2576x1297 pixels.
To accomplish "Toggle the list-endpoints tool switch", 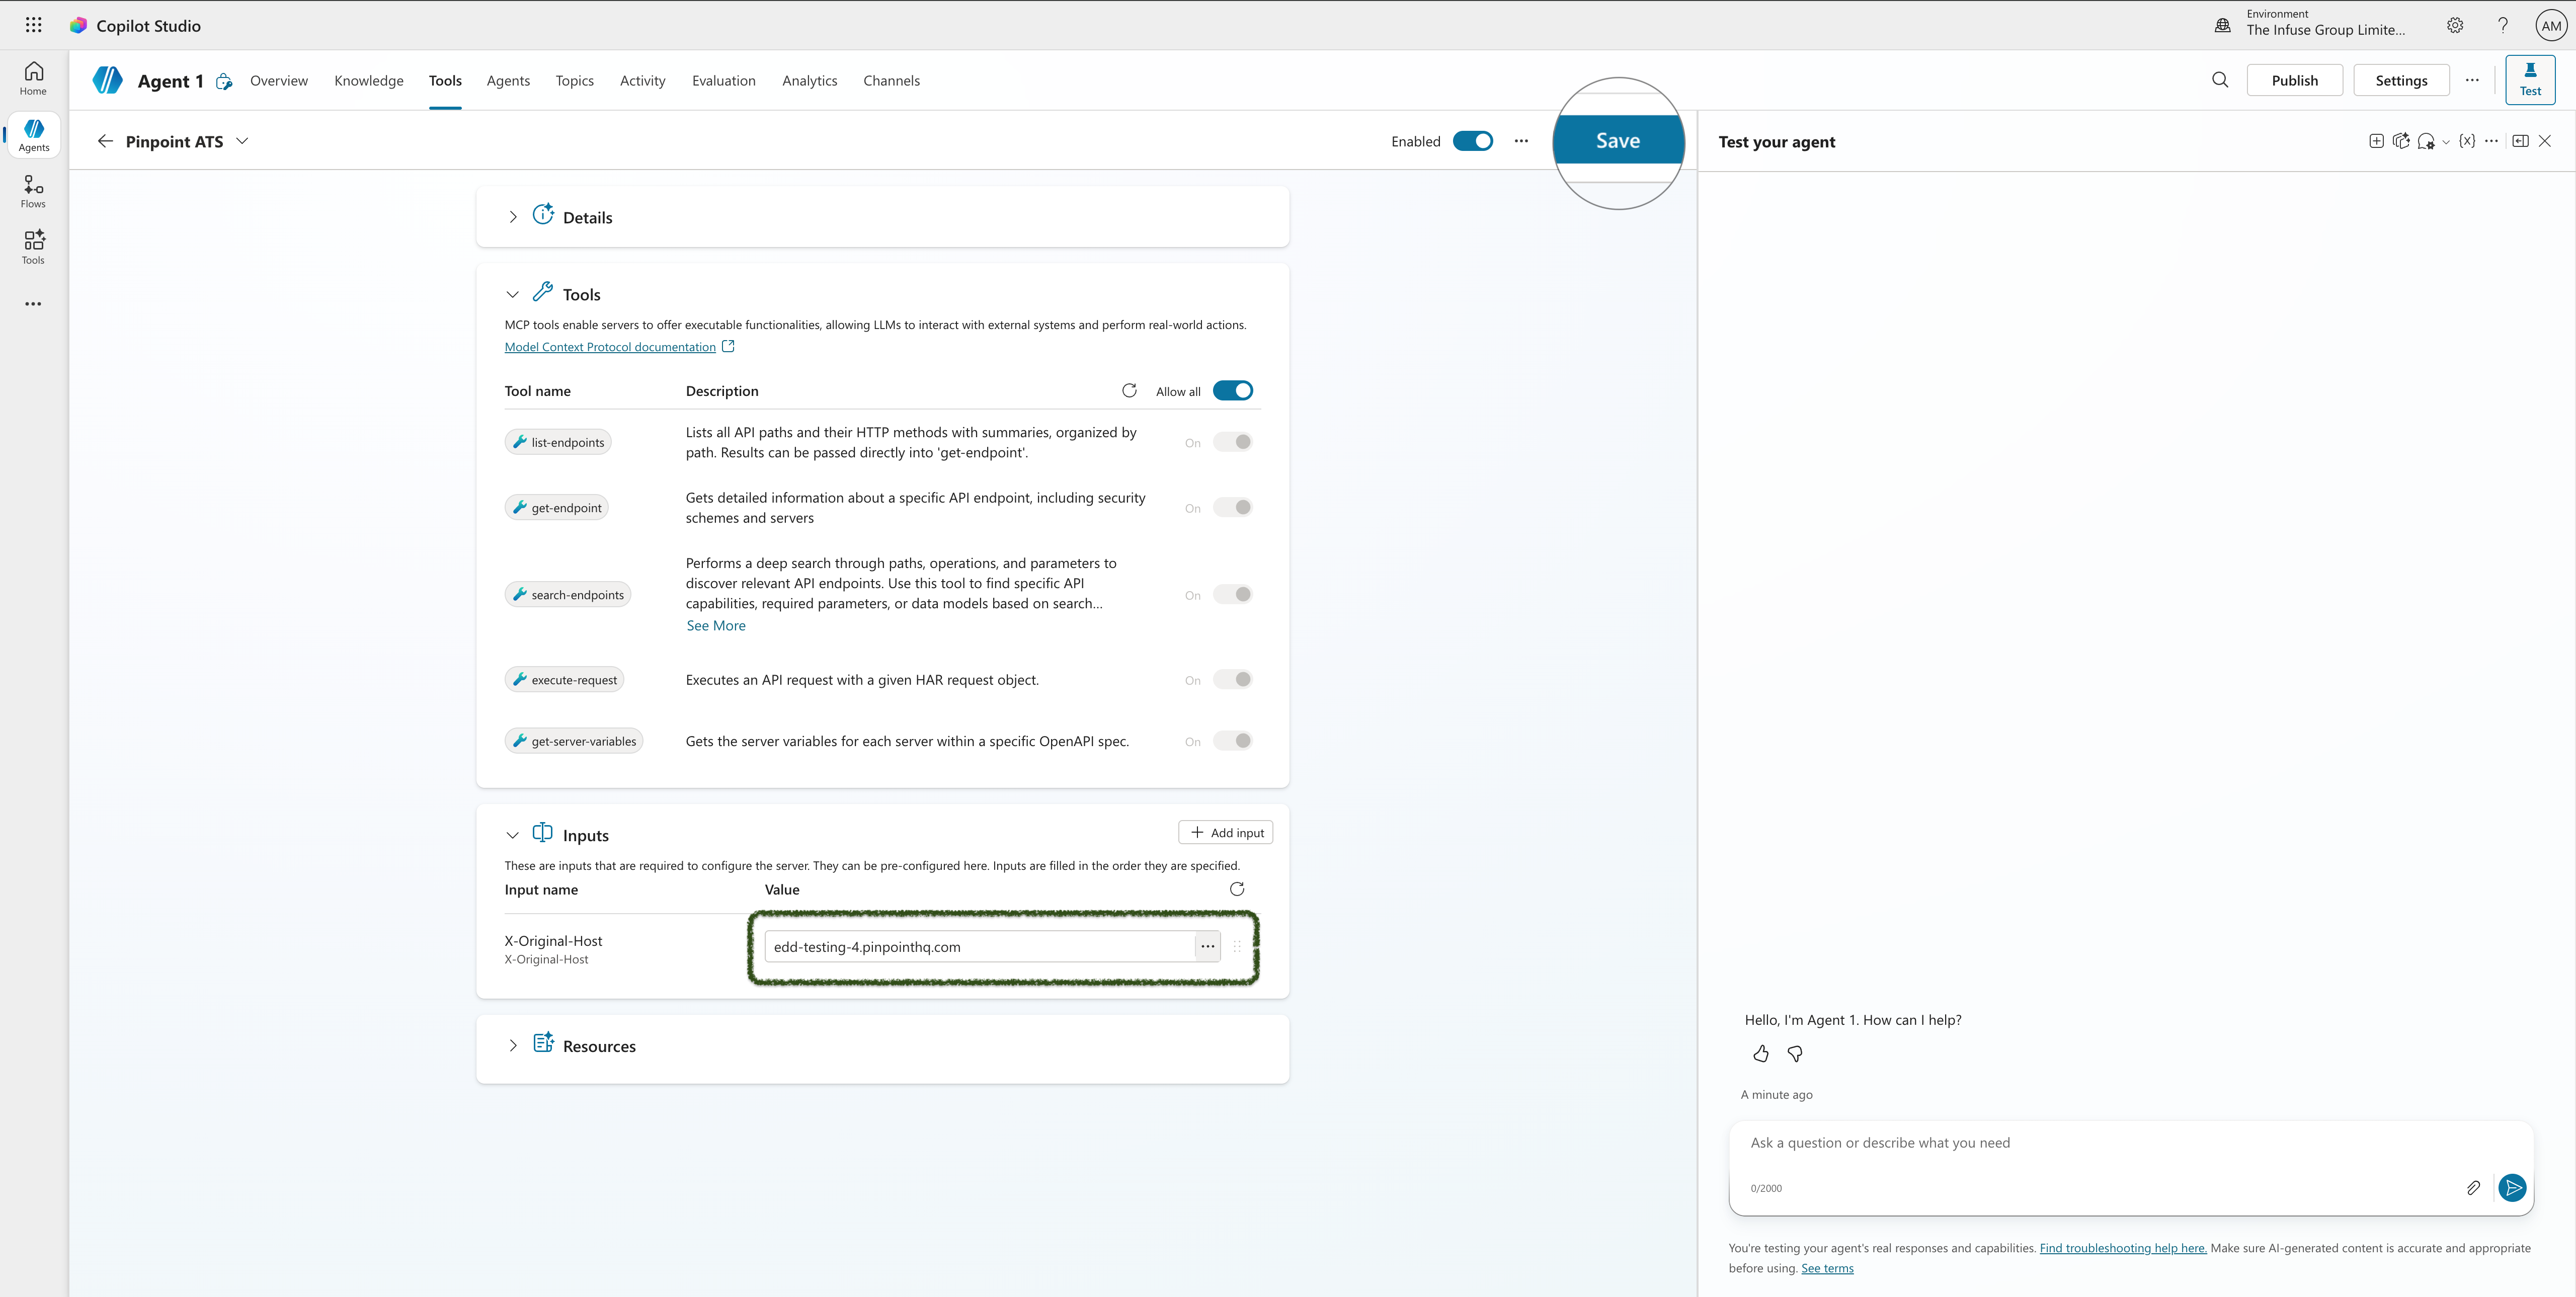I will [x=1232, y=442].
